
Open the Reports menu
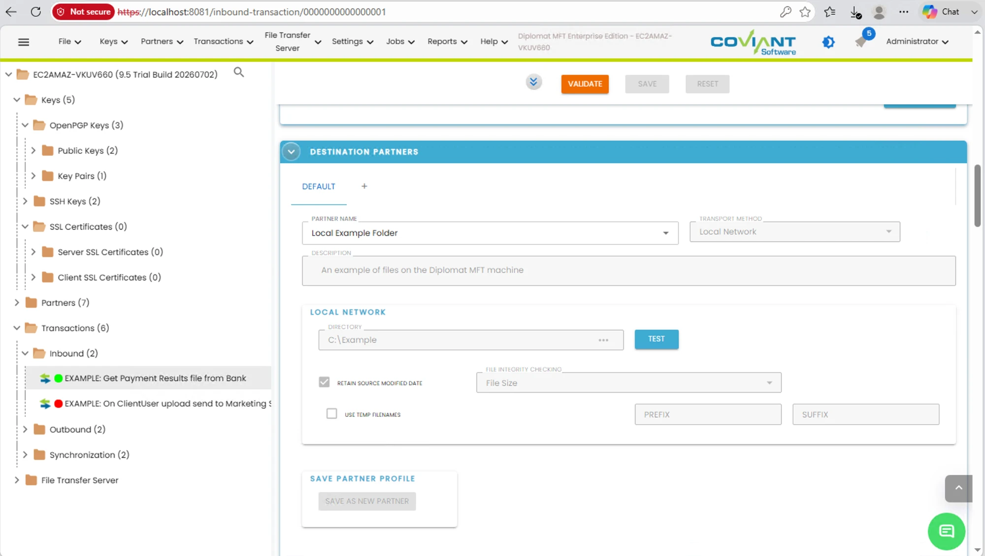(447, 42)
